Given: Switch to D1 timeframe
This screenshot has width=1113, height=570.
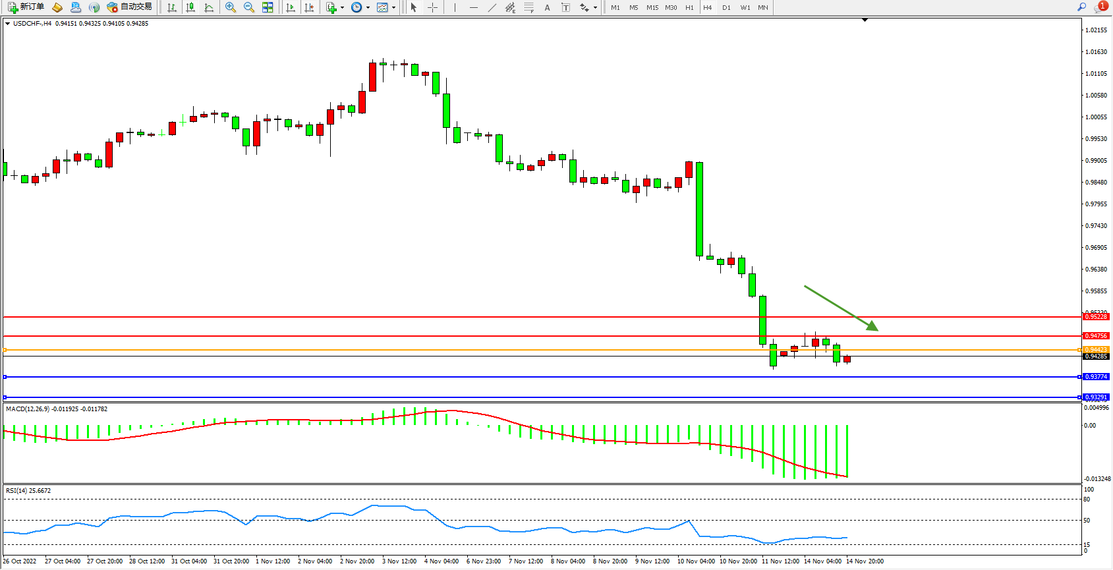Looking at the screenshot, I should click(x=726, y=8).
